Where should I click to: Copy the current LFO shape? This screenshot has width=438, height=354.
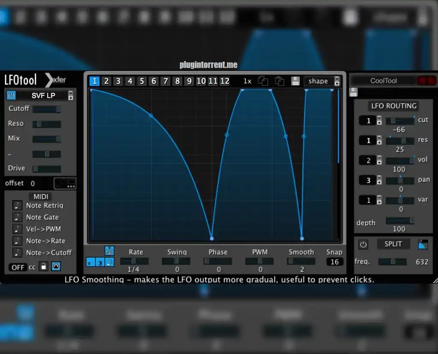tap(263, 81)
